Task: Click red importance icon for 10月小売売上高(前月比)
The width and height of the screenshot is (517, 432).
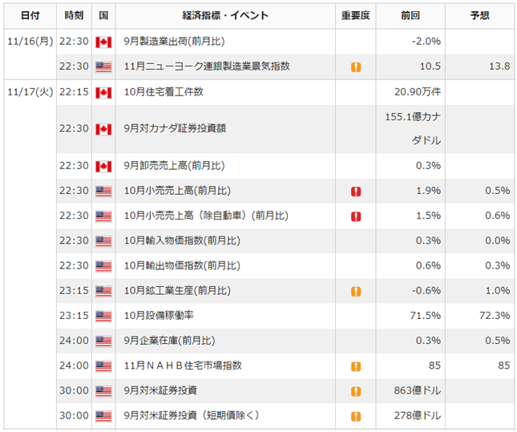Action: (x=356, y=192)
